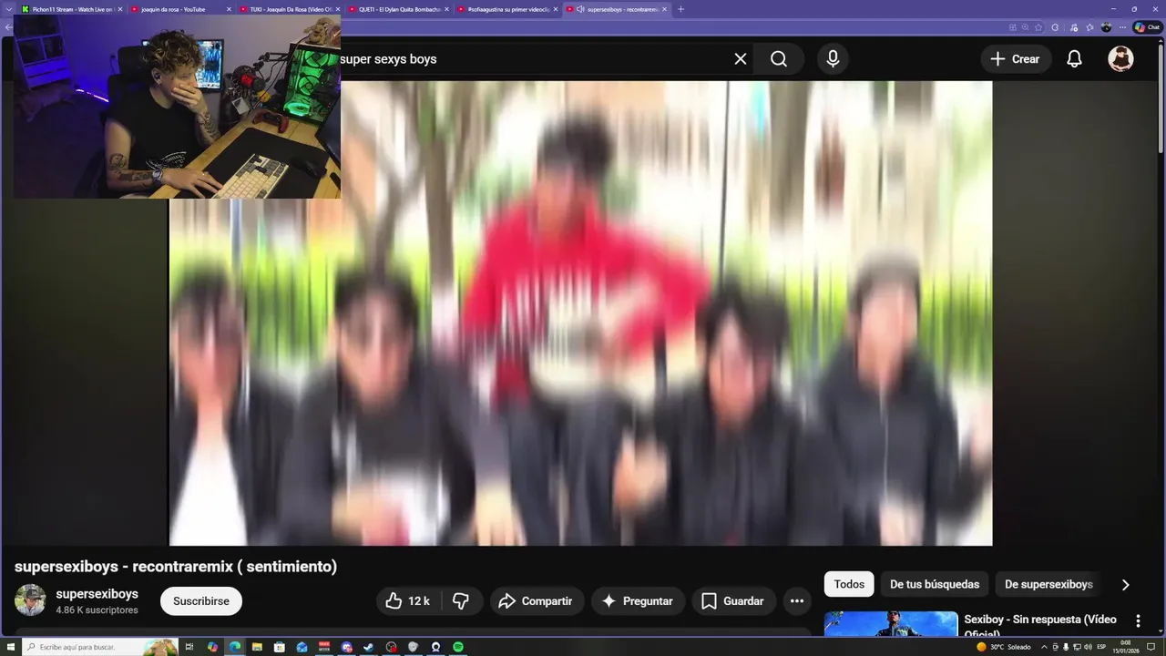1166x656 pixels.
Task: Close the supersexiboys recontraremix tab
Action: coord(664,9)
